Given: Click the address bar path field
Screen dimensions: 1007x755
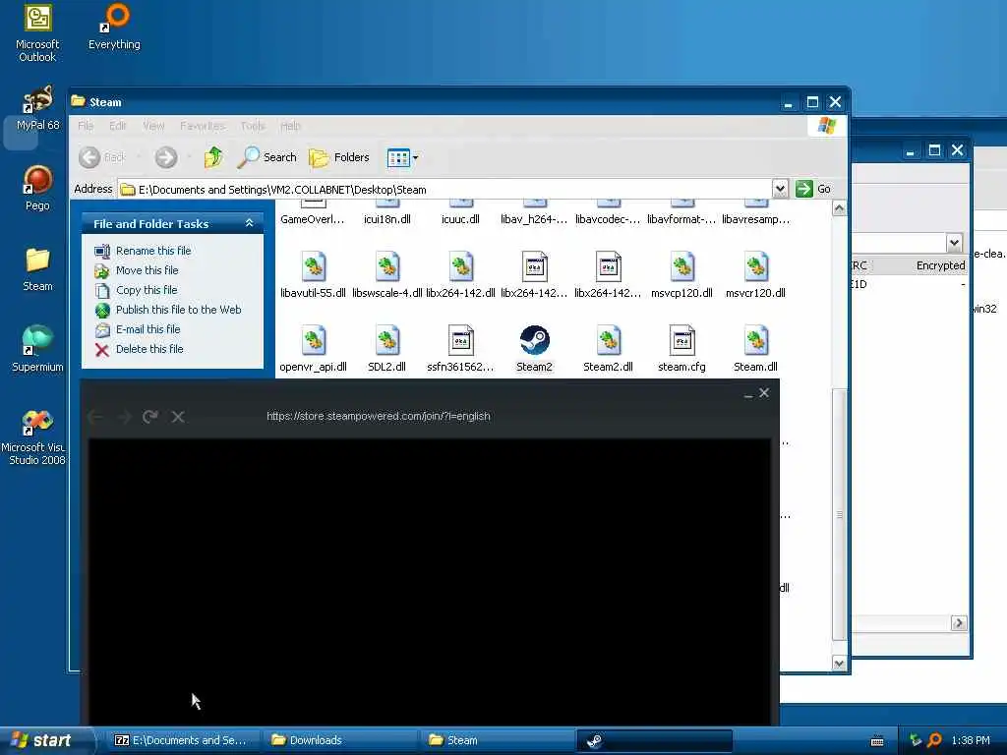Looking at the screenshot, I should [x=445, y=189].
